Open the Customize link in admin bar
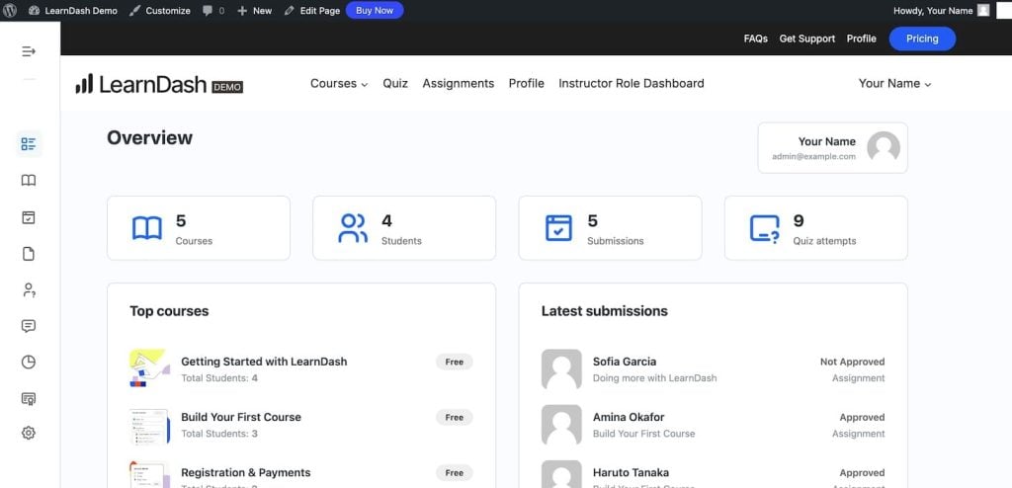 tap(159, 10)
